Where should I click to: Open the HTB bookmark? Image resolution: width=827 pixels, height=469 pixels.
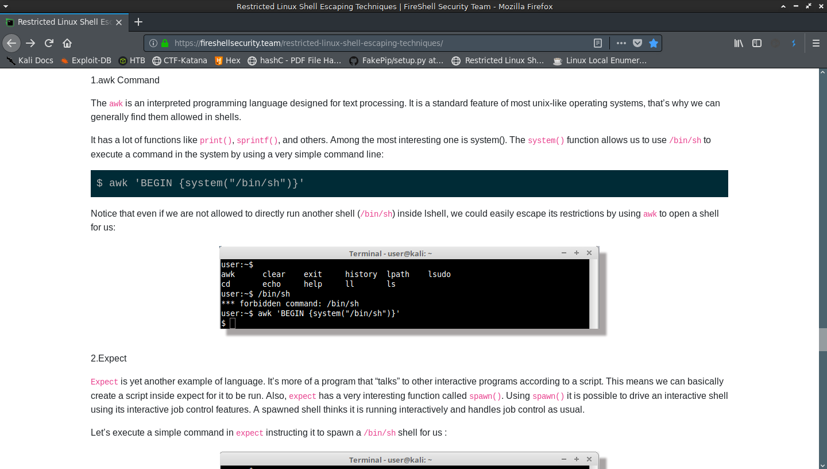132,60
